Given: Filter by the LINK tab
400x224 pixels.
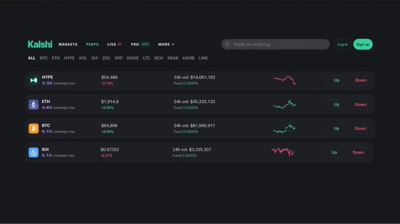Looking at the screenshot, I should coord(204,58).
